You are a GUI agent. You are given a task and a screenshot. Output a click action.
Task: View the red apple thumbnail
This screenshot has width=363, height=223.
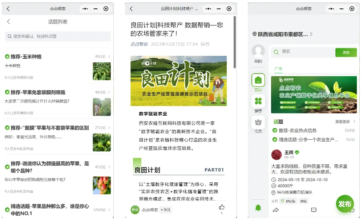pyautogui.click(x=102, y=185)
